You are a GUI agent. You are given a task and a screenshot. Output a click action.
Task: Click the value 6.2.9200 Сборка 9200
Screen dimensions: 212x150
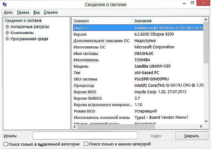coord(154,34)
